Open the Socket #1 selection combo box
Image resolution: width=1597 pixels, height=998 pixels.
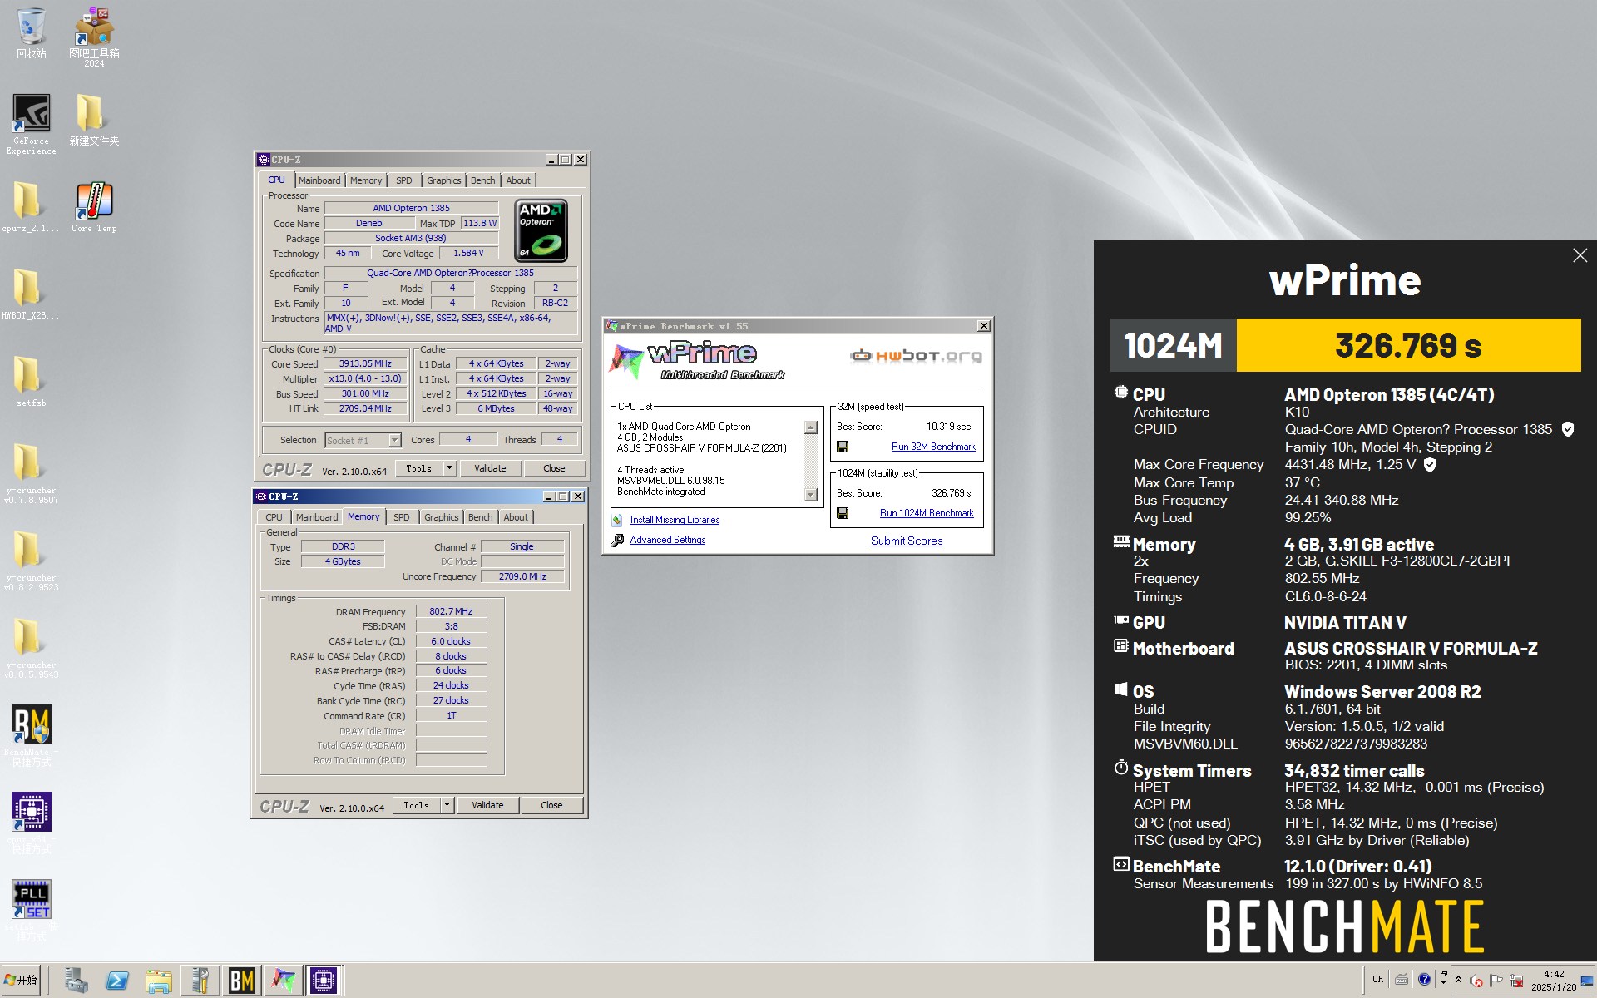(x=363, y=440)
